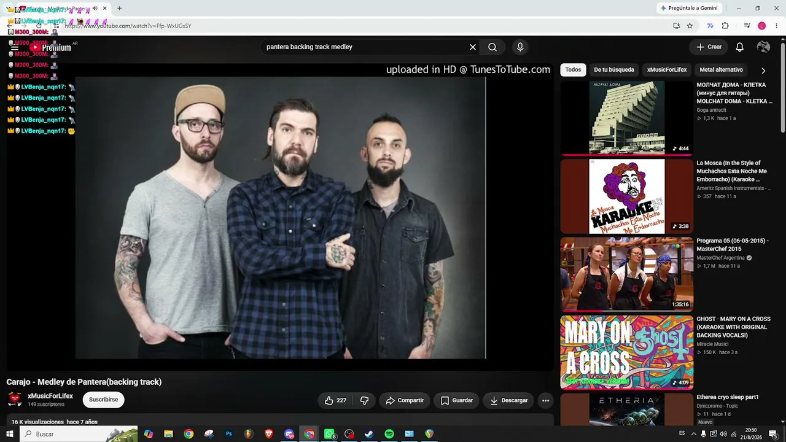Click the browser address bar URL

128,26
